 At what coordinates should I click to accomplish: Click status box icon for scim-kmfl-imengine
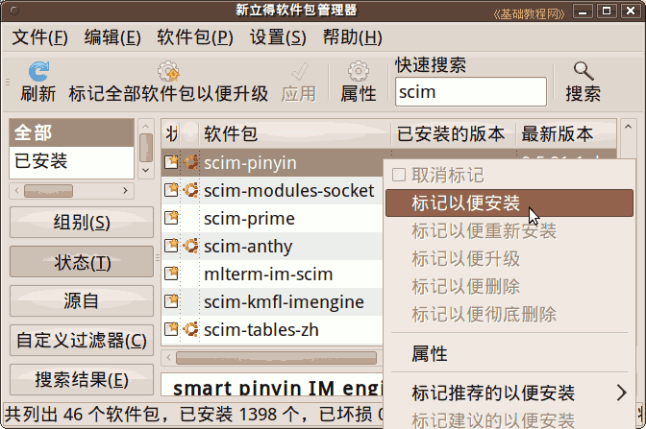pos(171,301)
